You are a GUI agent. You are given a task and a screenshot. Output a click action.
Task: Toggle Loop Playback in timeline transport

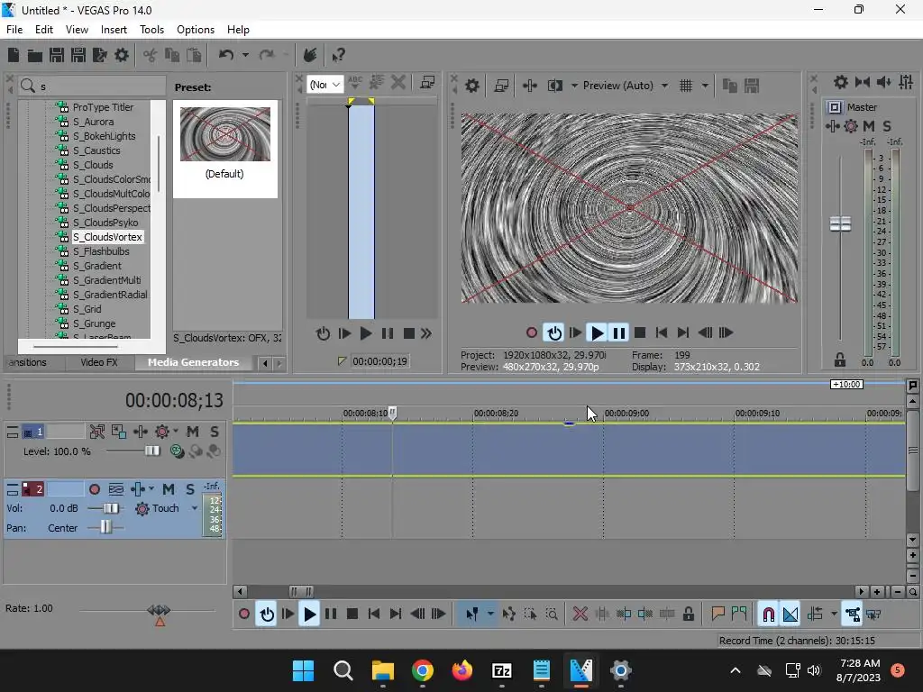point(267,615)
